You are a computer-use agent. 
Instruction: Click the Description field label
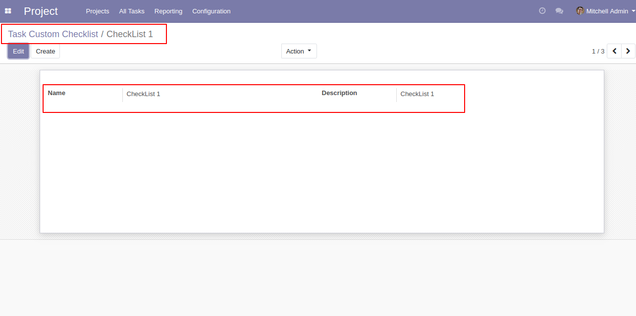[x=339, y=93]
